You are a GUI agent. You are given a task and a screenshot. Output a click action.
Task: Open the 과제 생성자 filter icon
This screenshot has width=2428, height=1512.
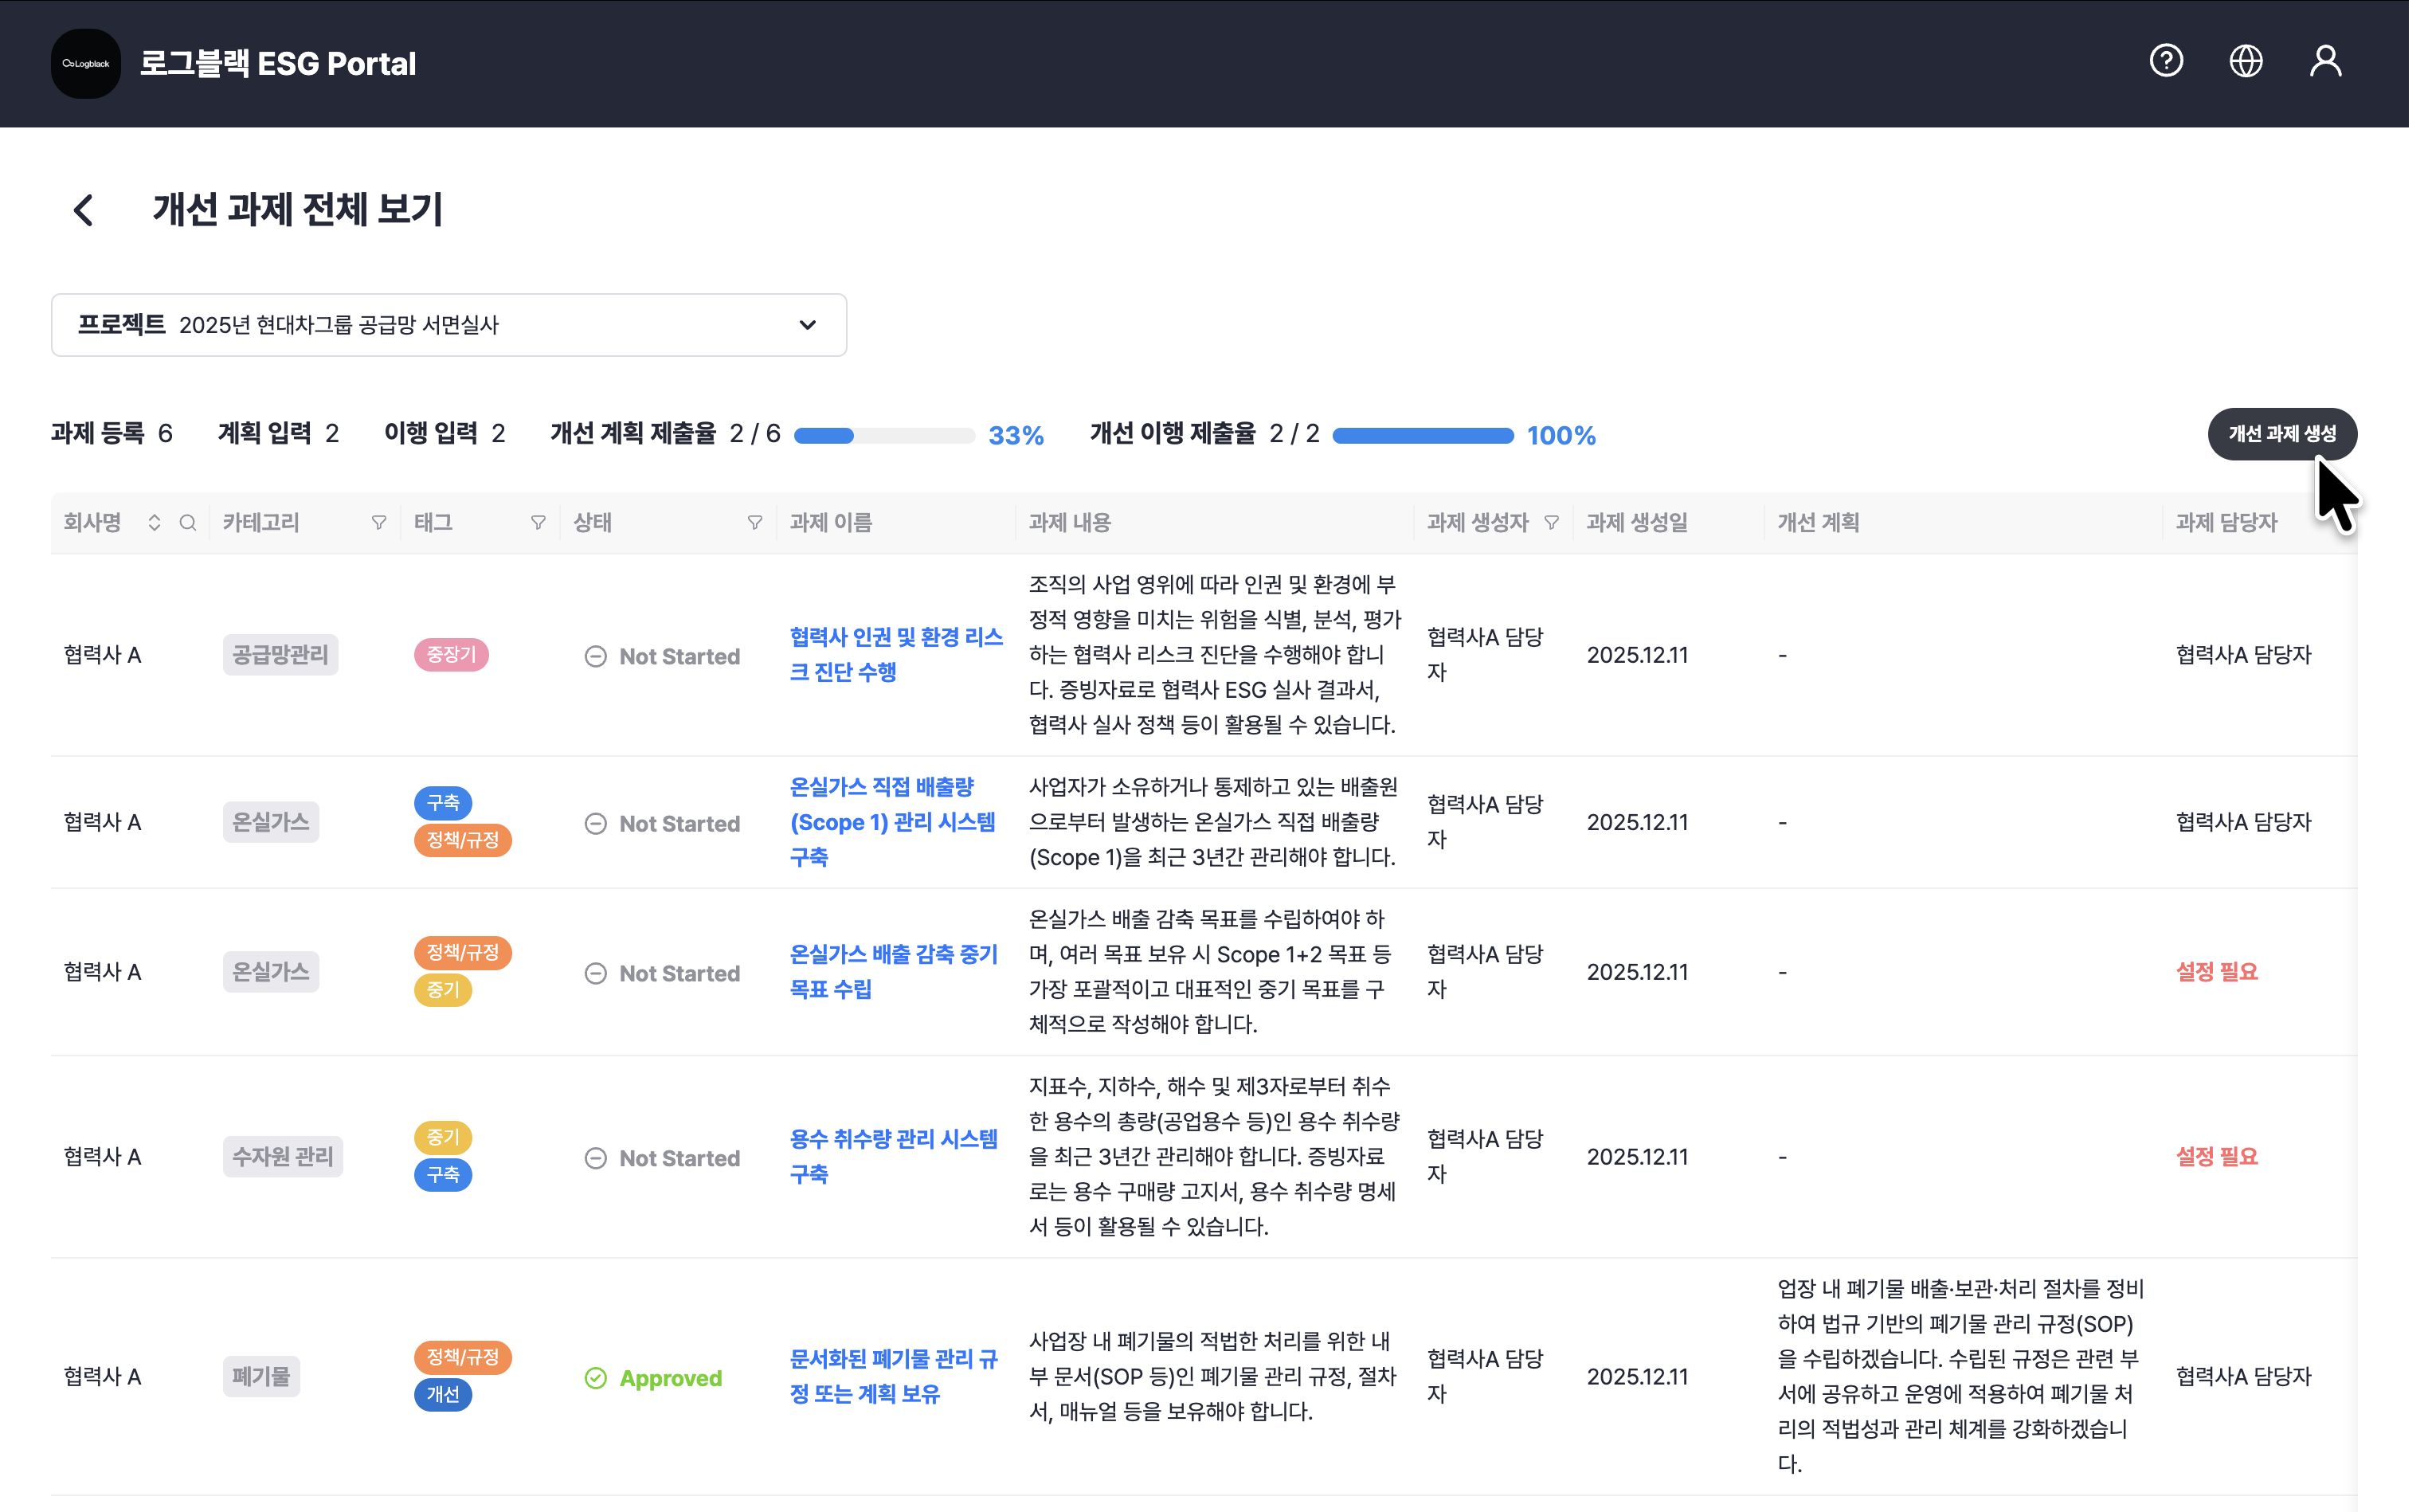pos(1551,522)
